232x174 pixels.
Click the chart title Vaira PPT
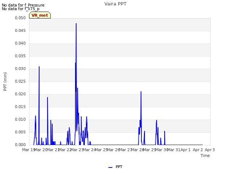pos(115,4)
